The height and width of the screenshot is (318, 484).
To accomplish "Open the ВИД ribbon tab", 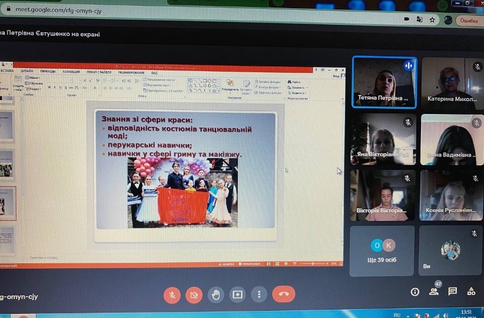I will (154, 73).
